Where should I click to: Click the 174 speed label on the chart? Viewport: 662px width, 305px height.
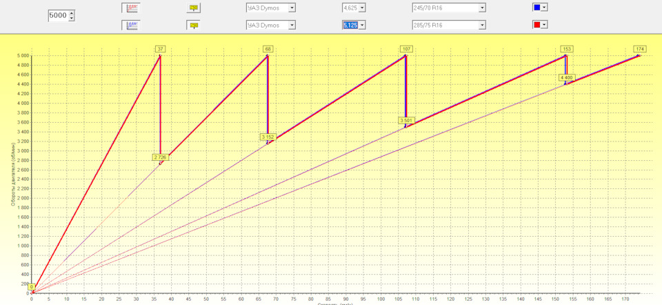[640, 49]
